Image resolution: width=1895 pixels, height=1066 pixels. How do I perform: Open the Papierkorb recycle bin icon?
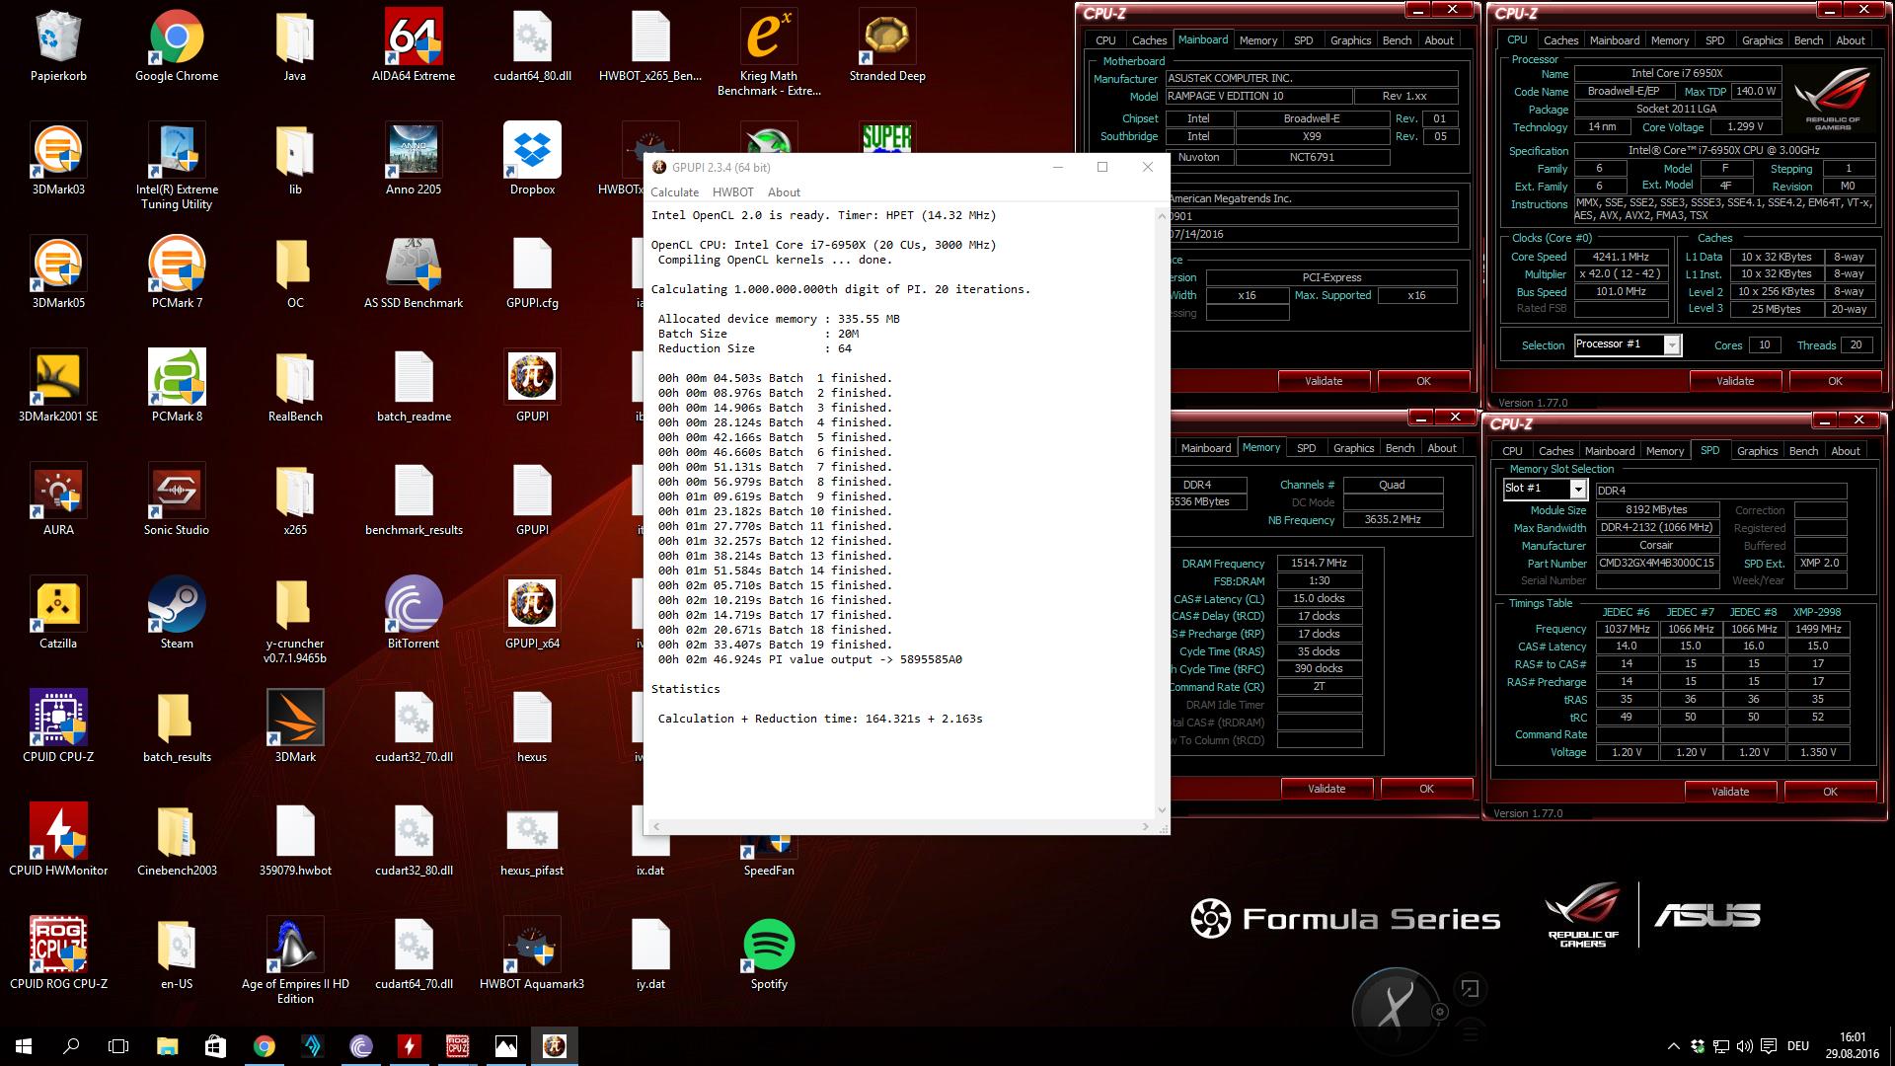58,46
